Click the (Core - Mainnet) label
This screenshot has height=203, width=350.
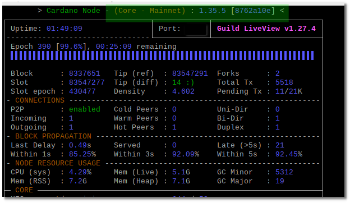pos(150,11)
